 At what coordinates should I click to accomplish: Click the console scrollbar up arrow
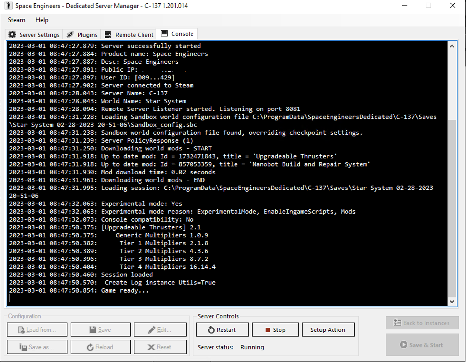[x=452, y=46]
